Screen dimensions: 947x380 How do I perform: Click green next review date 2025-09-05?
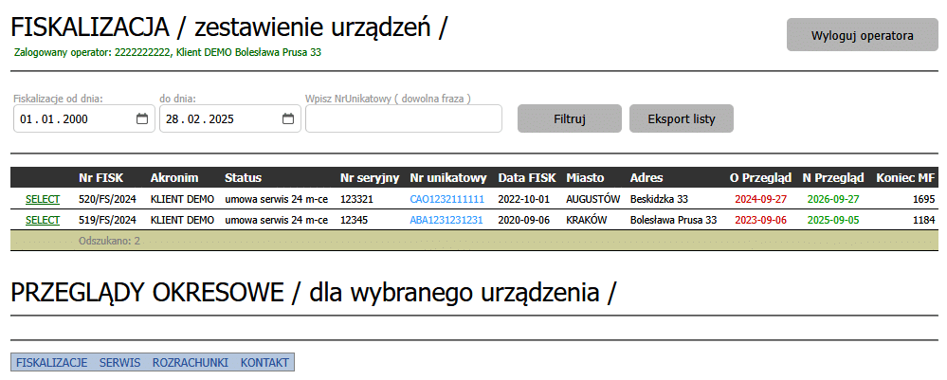coord(833,220)
